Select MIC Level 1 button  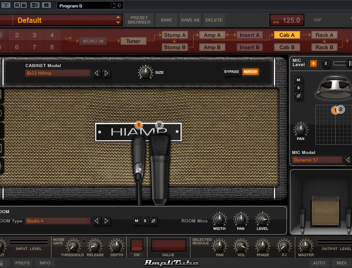click(313, 63)
